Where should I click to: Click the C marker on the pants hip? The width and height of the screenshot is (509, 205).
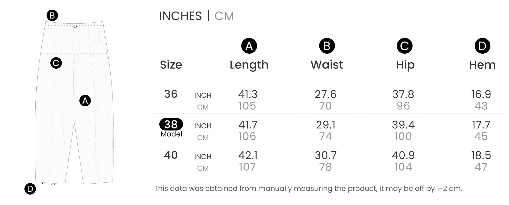point(56,63)
